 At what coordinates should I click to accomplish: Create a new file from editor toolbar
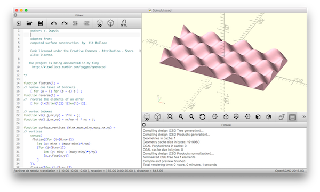[x=19, y=23]
